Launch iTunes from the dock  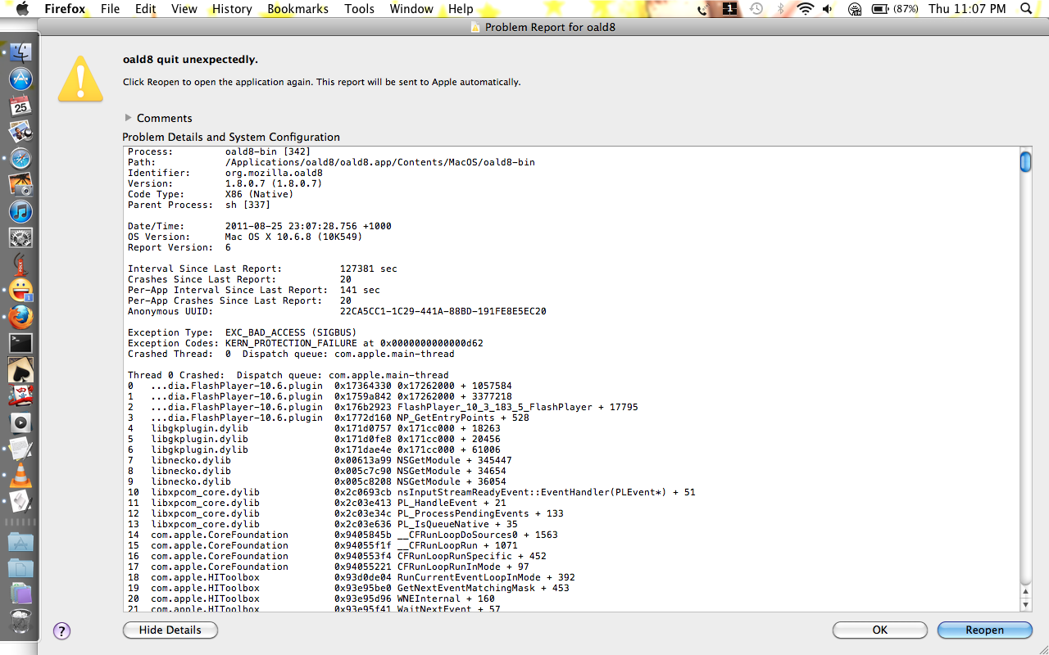click(x=20, y=211)
